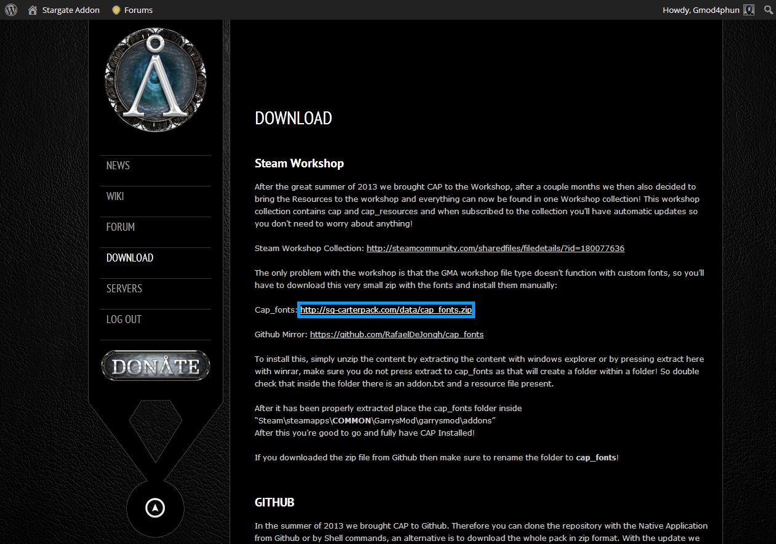
Task: Click the Gmod4phun user avatar
Action: tap(749, 10)
